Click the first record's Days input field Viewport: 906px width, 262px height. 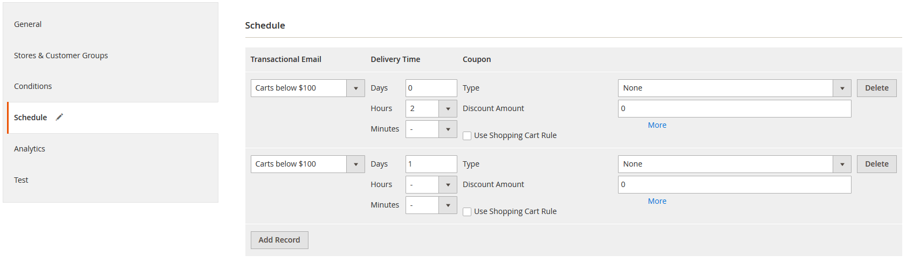point(431,88)
